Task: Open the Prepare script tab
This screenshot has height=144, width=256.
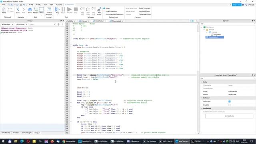Action: (84, 21)
